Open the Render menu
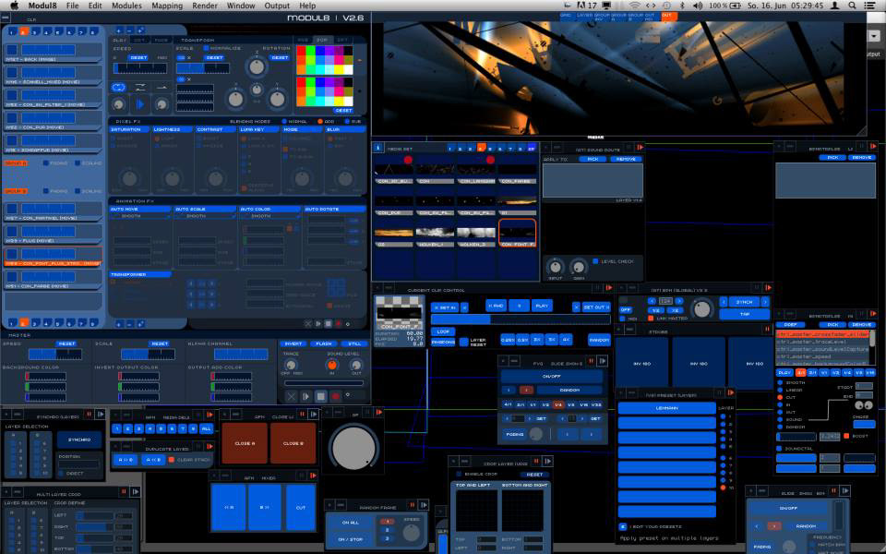Image resolution: width=886 pixels, height=554 pixels. [205, 6]
